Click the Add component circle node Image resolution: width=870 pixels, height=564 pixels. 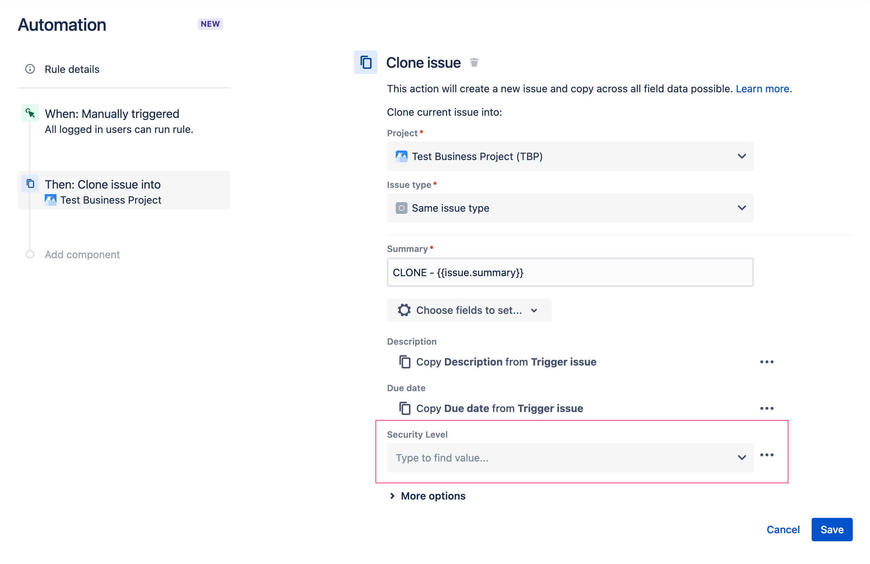click(30, 254)
